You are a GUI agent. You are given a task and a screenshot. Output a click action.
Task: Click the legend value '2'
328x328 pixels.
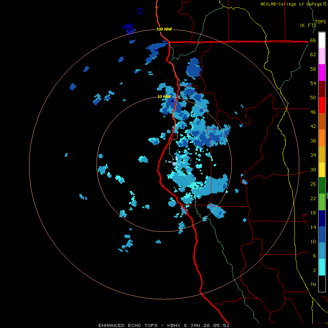(315, 270)
